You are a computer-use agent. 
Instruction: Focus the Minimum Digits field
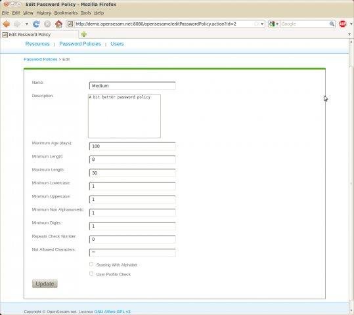(132, 226)
